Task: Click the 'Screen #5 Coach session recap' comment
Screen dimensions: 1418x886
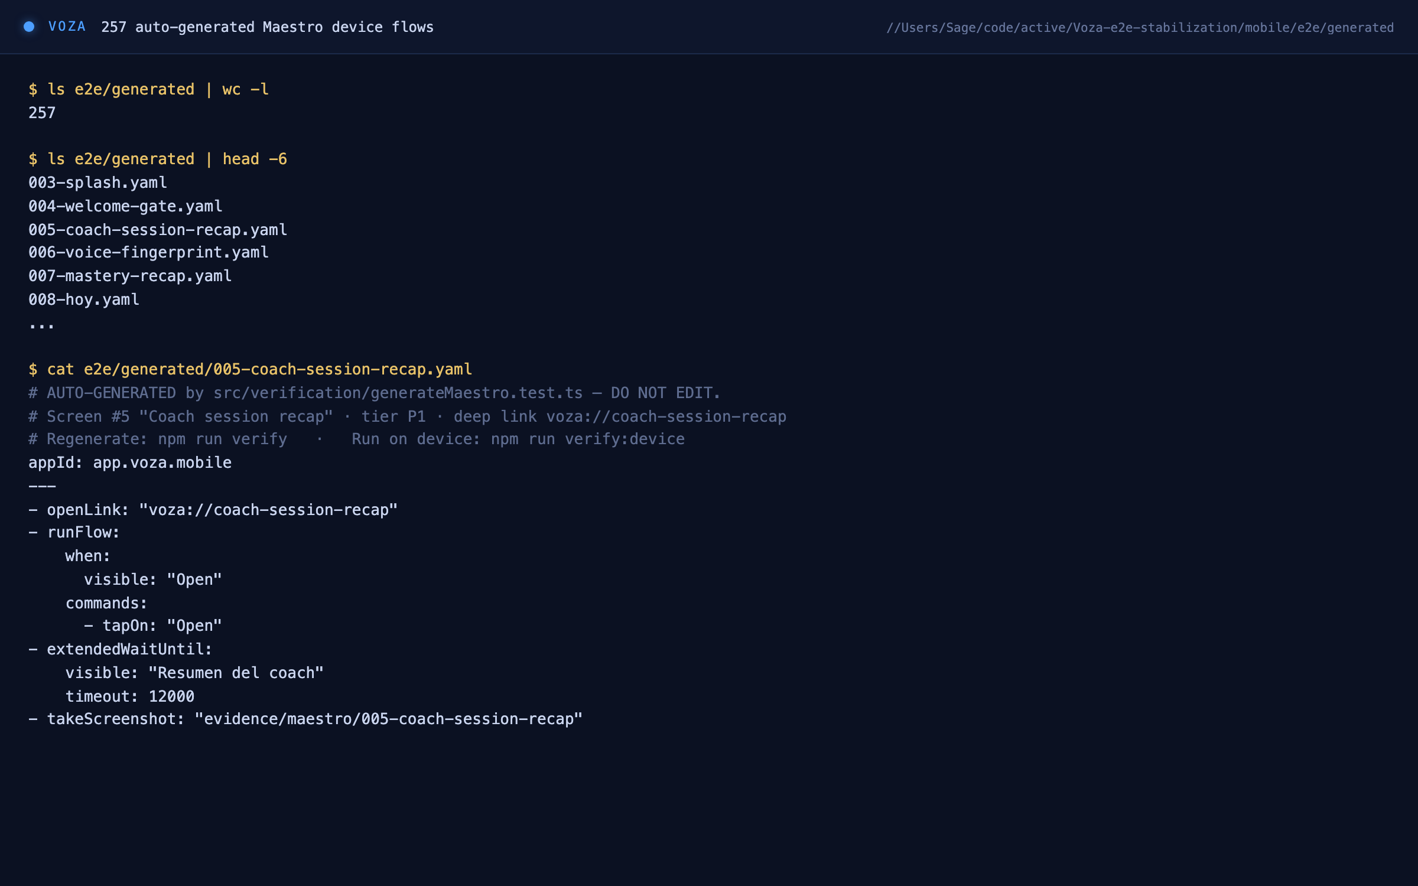Action: (408, 416)
